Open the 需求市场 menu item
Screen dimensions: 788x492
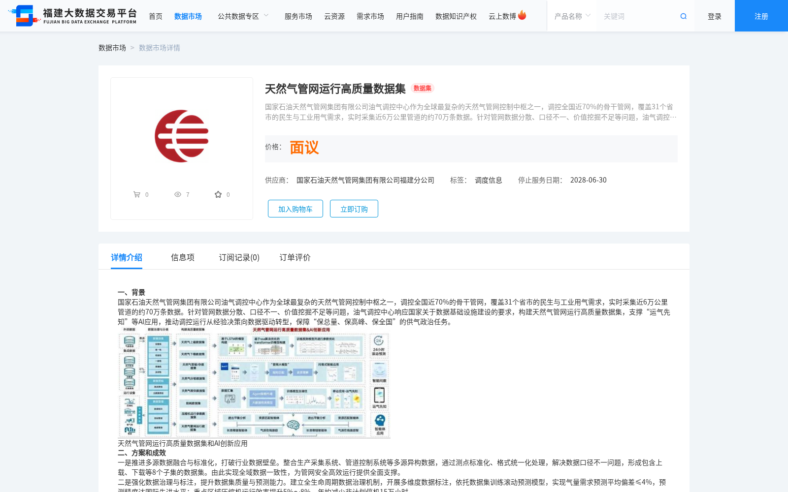click(x=370, y=16)
